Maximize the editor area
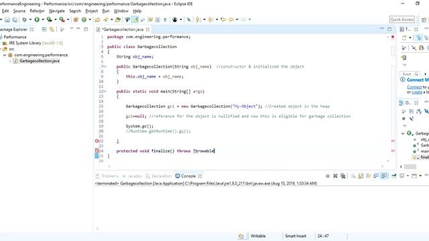 click(x=389, y=29)
